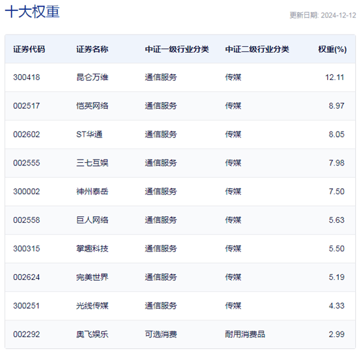
Task: Select the 三七互娱 row name
Action: (93, 163)
